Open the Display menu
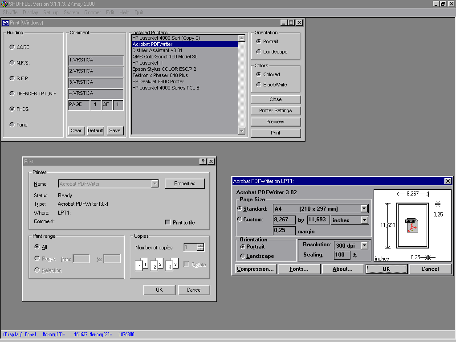This screenshot has width=456, height=342. click(x=31, y=12)
